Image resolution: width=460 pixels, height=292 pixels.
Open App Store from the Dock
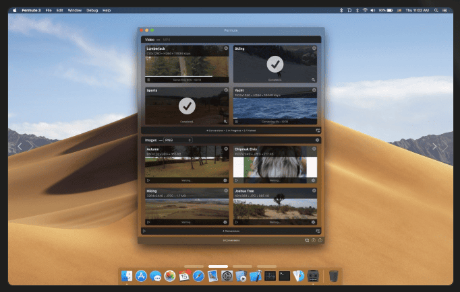(x=141, y=276)
